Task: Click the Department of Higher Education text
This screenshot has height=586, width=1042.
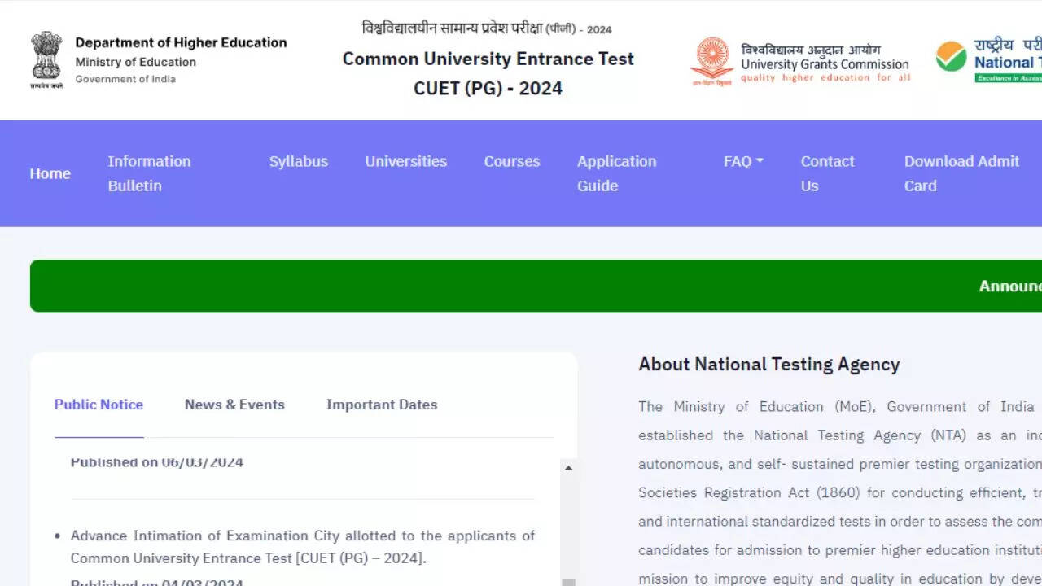Action: coord(181,42)
